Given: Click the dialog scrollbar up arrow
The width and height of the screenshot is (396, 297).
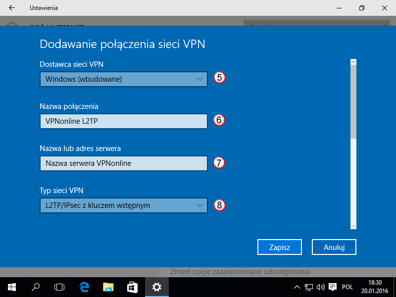Looking at the screenshot, I should [x=353, y=62].
